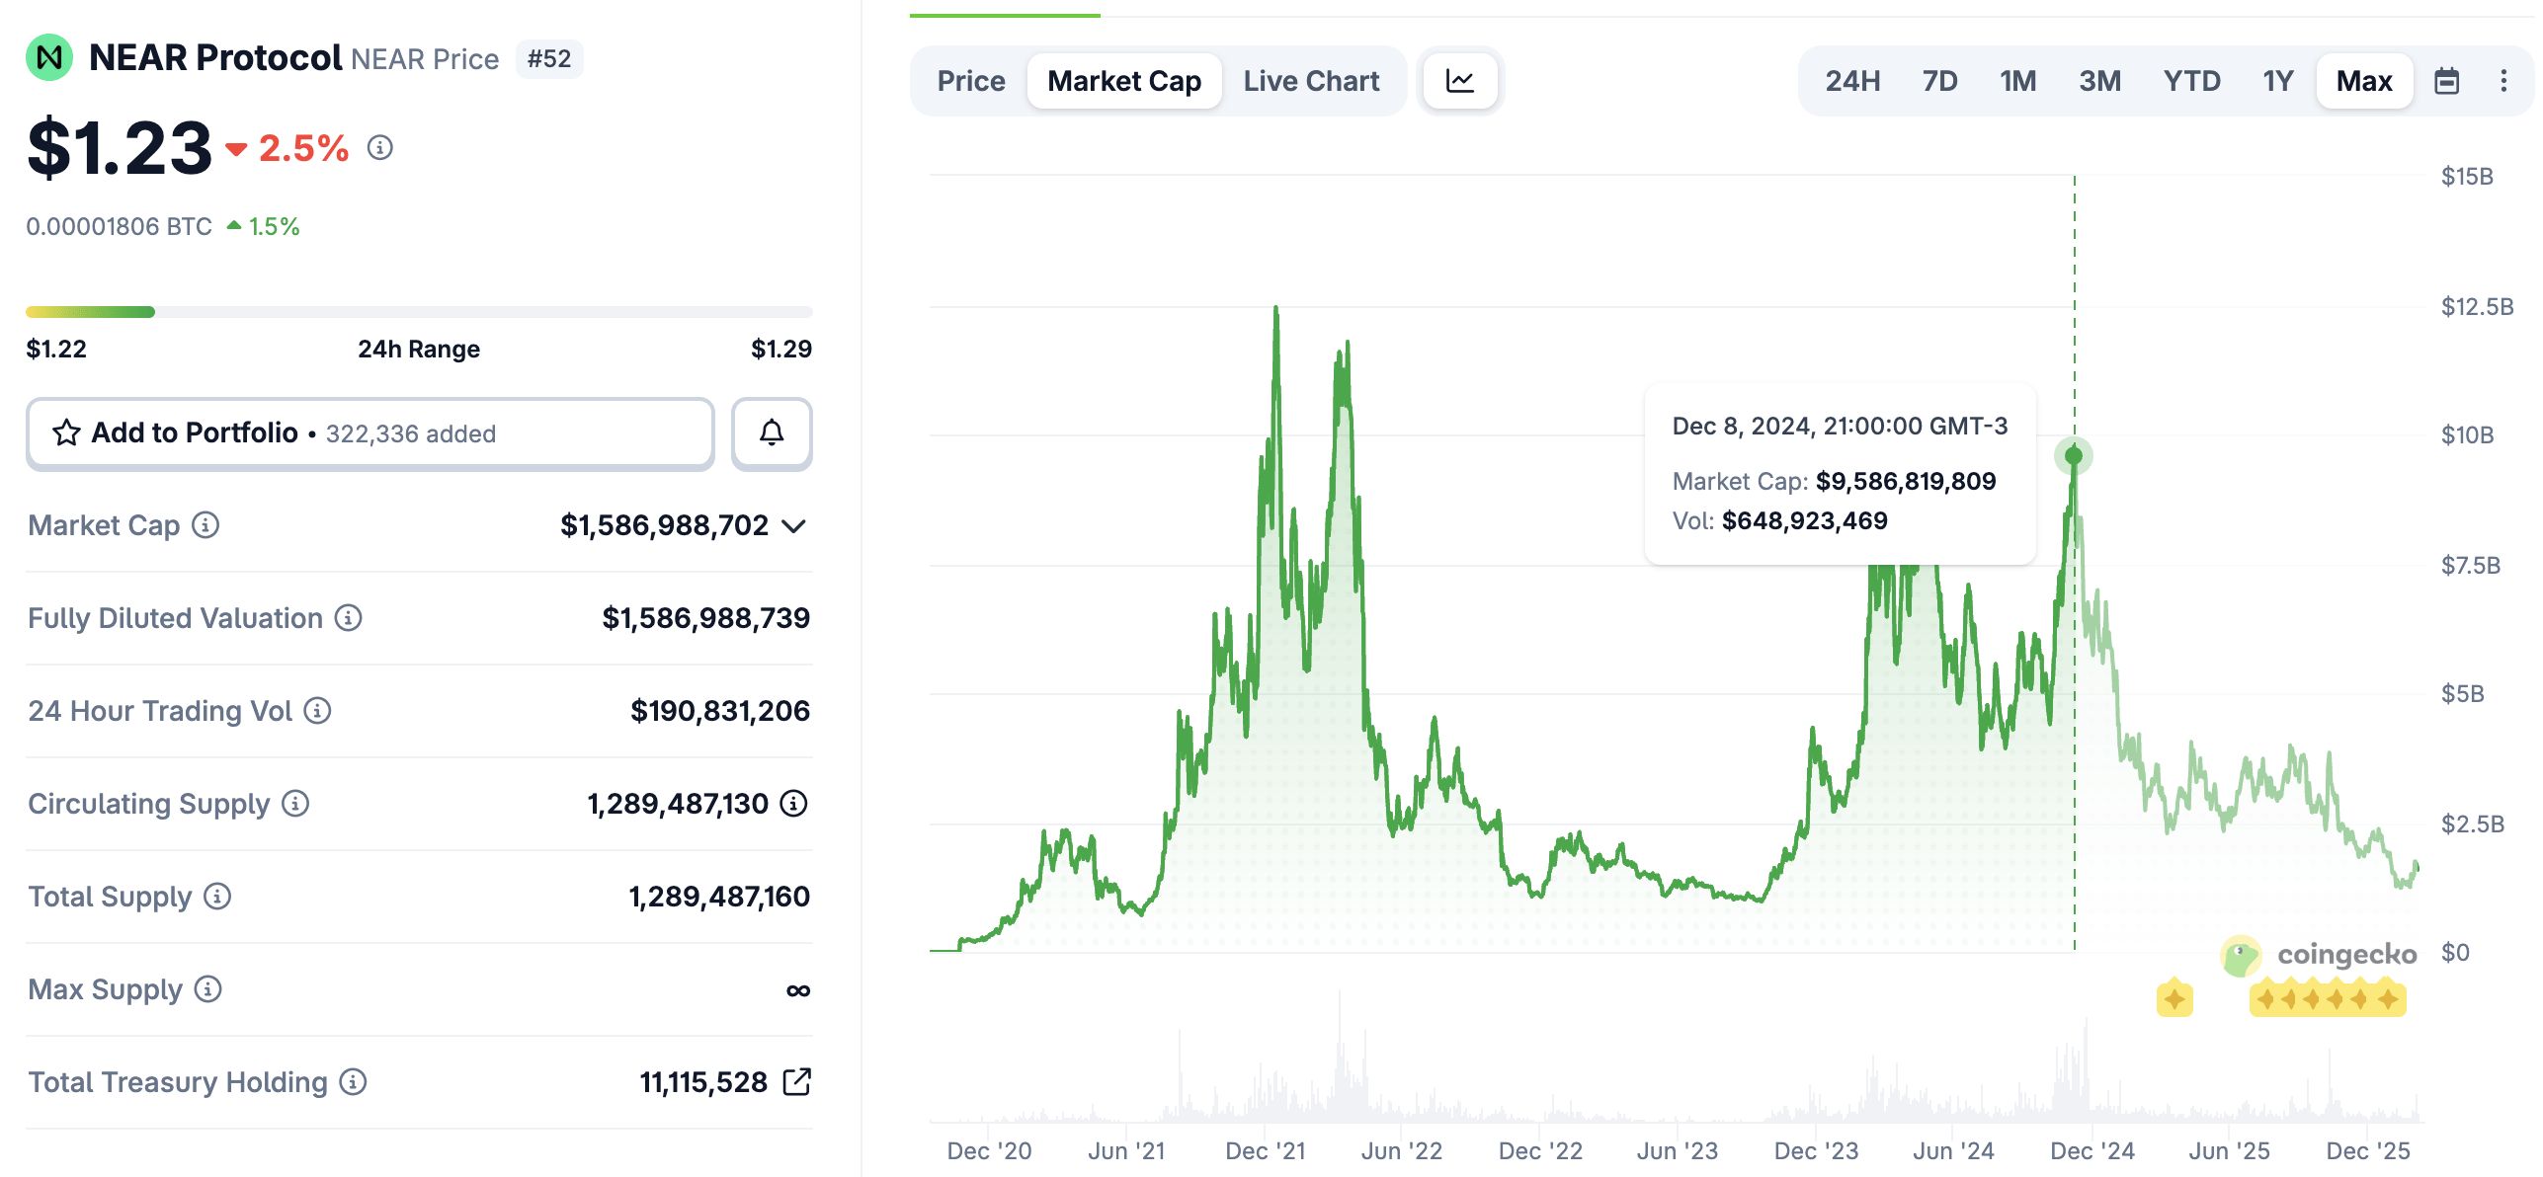Select the Market Cap chart tab

click(x=1124, y=81)
